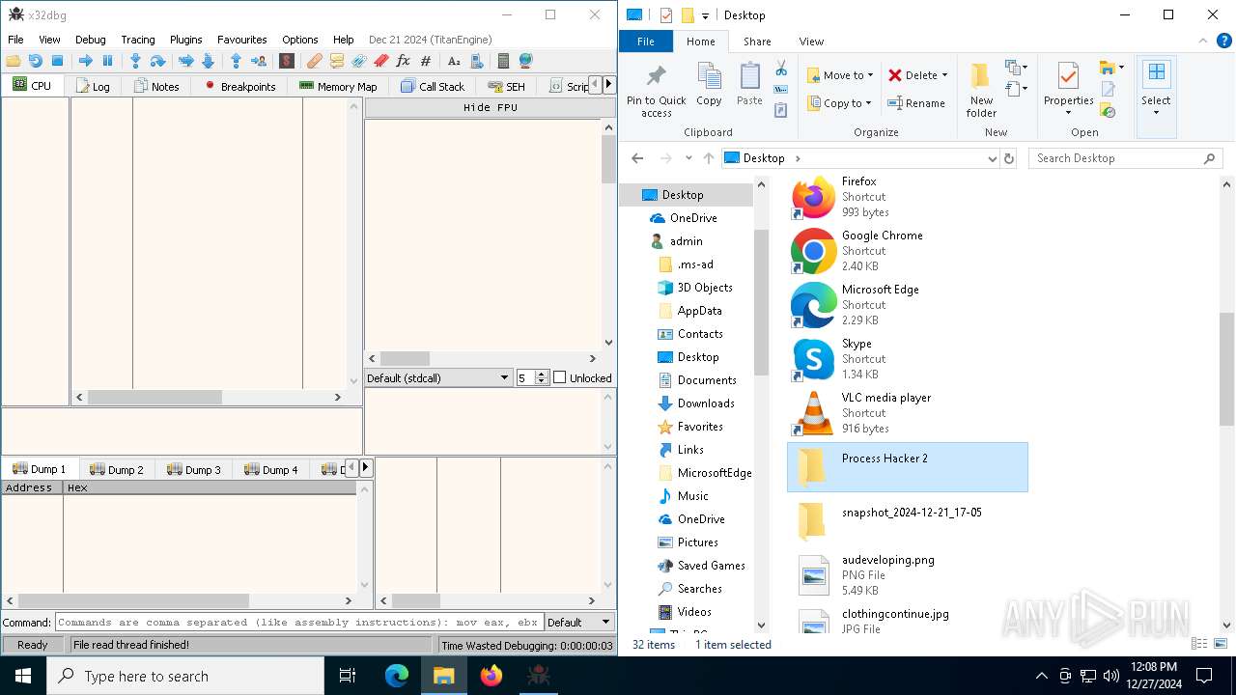1236x695 pixels.
Task: Click the Windows Start button
Action: point(23,676)
